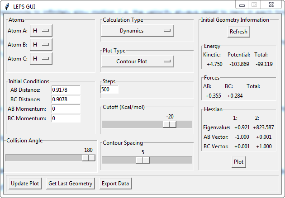Open the Atom B dropdown
Viewport: 285px width, 198px height.
tap(41, 45)
